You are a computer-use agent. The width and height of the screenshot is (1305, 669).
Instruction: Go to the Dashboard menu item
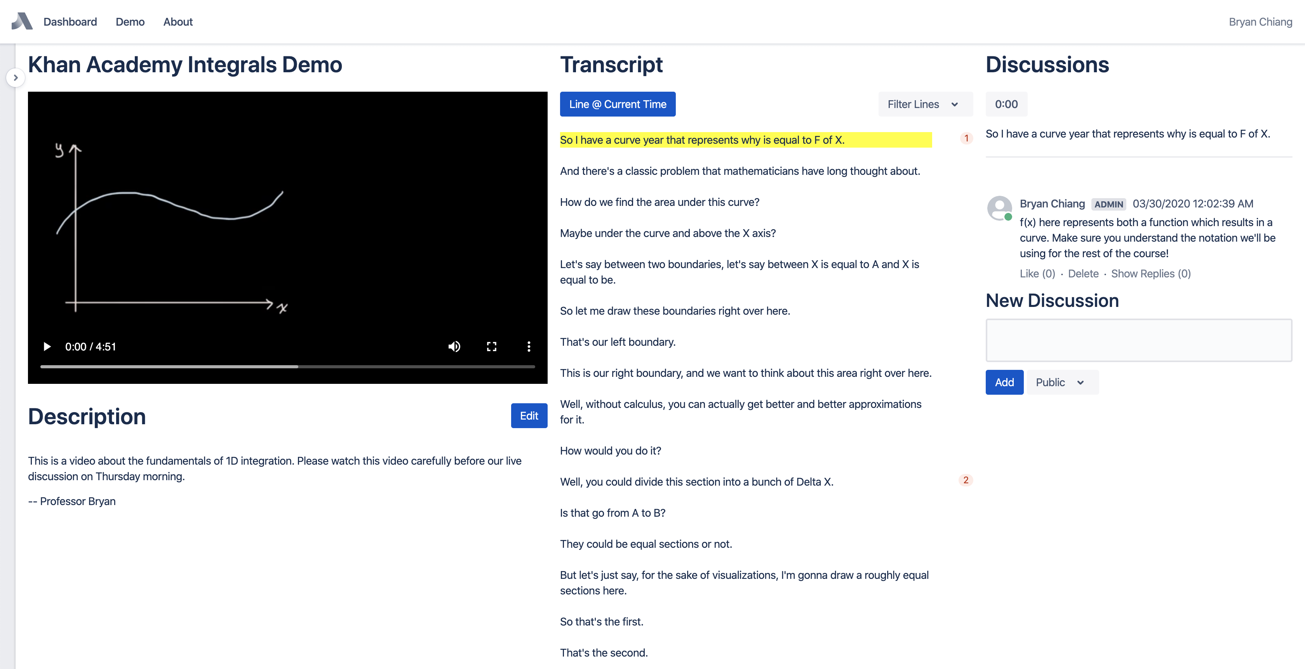tap(70, 22)
